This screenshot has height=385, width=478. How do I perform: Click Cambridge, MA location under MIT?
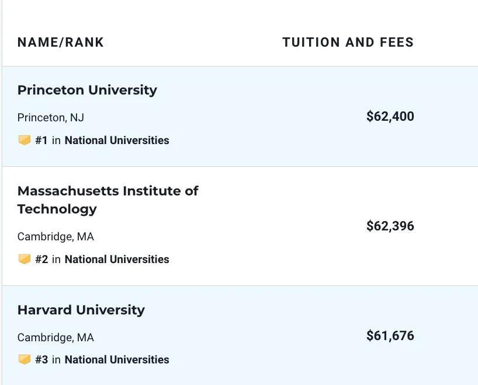coord(56,237)
